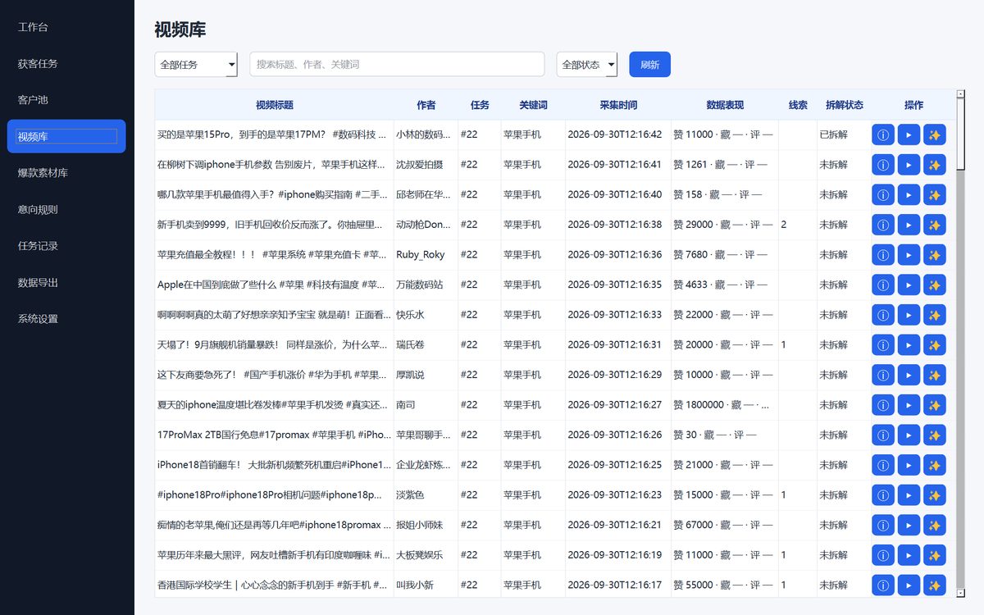Click the 拆解状态 column header
This screenshot has height=615, width=984.
844,105
